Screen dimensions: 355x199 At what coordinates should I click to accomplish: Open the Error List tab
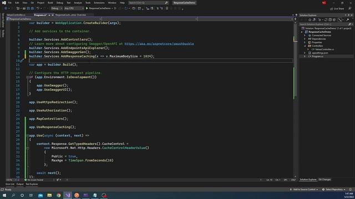pyautogui.click(x=10, y=184)
